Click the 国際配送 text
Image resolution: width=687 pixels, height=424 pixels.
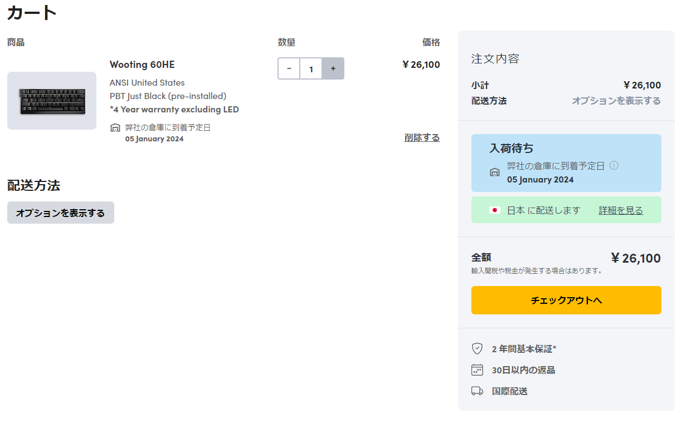click(510, 391)
